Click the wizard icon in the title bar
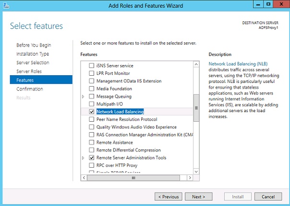 coord(6,6)
